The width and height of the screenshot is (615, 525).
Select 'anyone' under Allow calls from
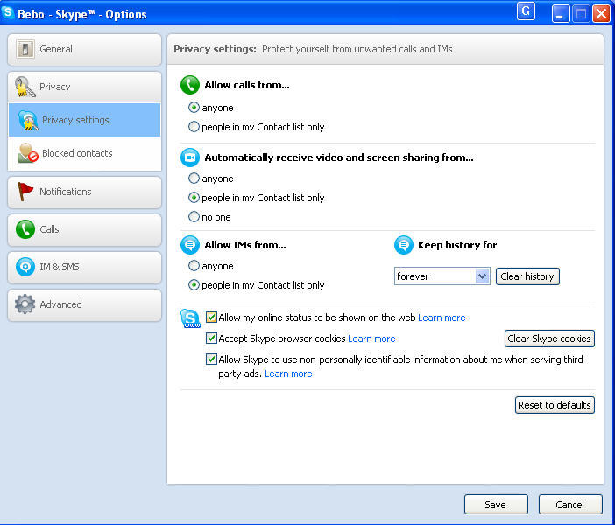(x=194, y=108)
